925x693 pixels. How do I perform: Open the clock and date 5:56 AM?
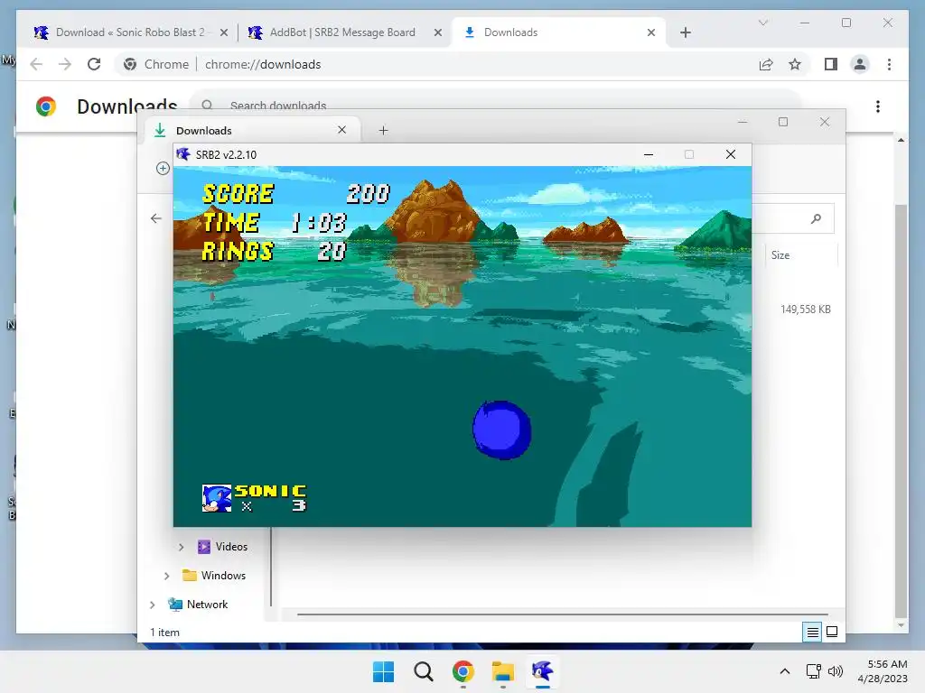coord(883,671)
